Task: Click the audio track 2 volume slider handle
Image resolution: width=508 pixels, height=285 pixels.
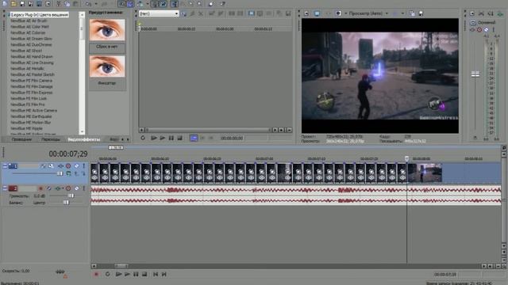Action: tap(71, 196)
